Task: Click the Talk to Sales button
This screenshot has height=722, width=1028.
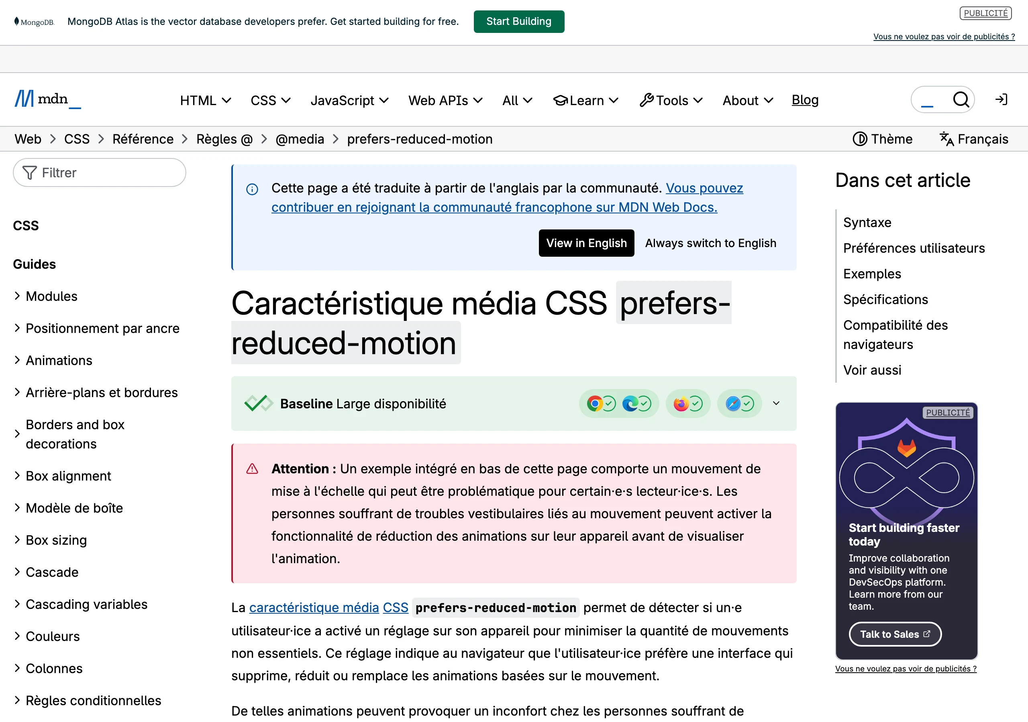Action: 895,634
